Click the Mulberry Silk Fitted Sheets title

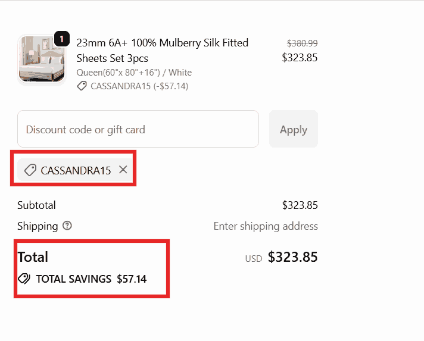pyautogui.click(x=162, y=51)
